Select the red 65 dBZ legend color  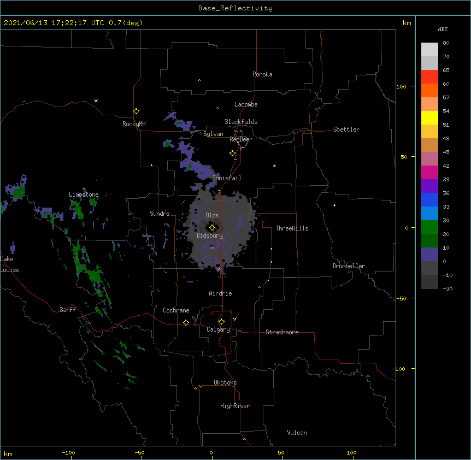click(429, 76)
